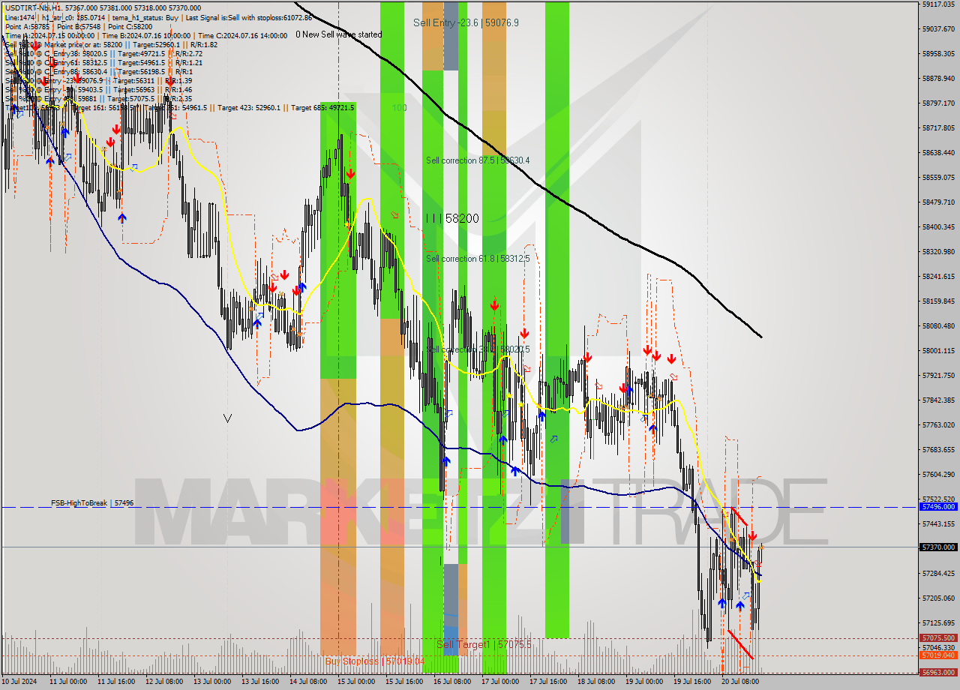This screenshot has width=960, height=690.
Task: Click the 'Buy Stoploss | 57019.04' label
Action: click(374, 661)
